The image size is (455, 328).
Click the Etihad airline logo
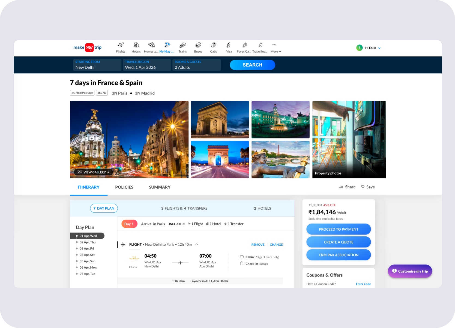134,258
